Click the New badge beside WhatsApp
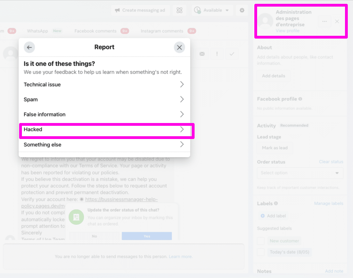353x278 pixels. point(57,31)
